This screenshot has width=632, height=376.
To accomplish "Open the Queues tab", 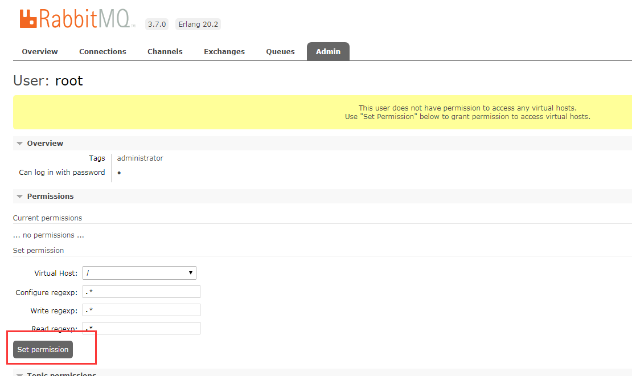I will pyautogui.click(x=280, y=52).
